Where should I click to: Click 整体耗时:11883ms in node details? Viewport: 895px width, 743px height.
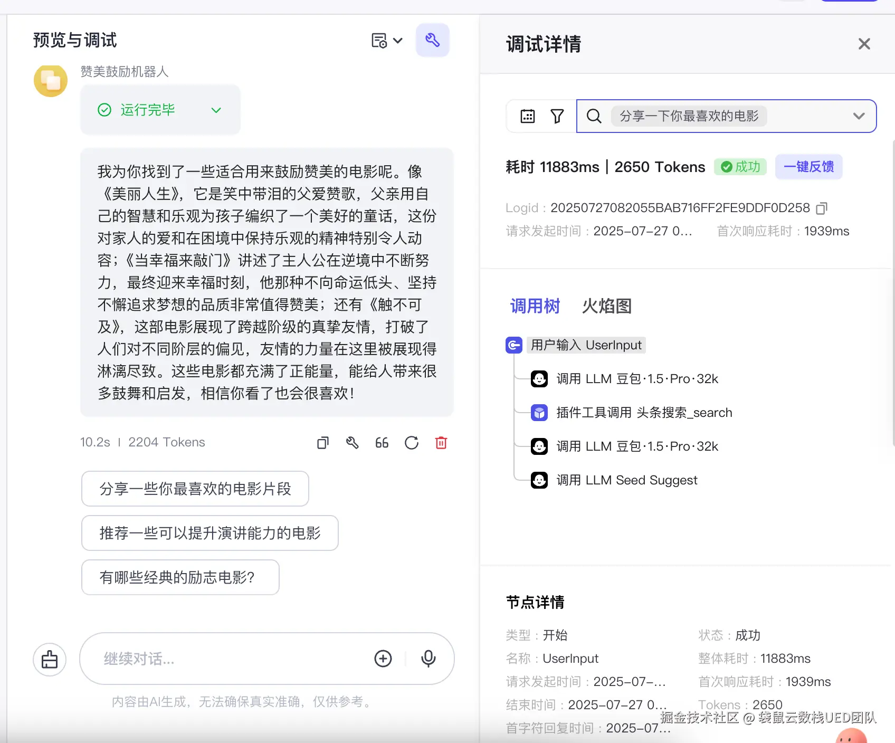pos(754,659)
